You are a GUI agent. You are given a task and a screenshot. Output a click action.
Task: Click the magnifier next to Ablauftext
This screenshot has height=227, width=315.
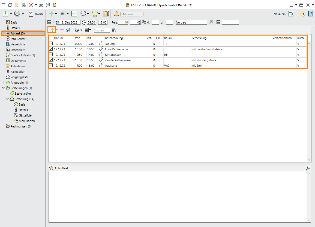click(x=308, y=168)
